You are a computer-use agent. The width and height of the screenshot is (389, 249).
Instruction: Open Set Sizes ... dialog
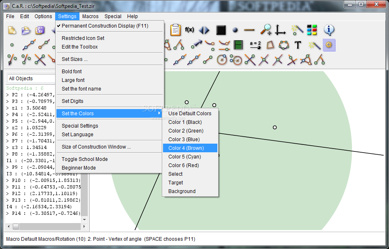pos(109,59)
